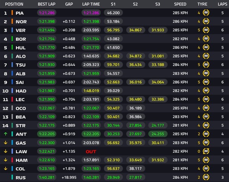Click the 281 KPH speed in STR's row
This screenshot has height=182, width=229.
pyautogui.click(x=180, y=125)
